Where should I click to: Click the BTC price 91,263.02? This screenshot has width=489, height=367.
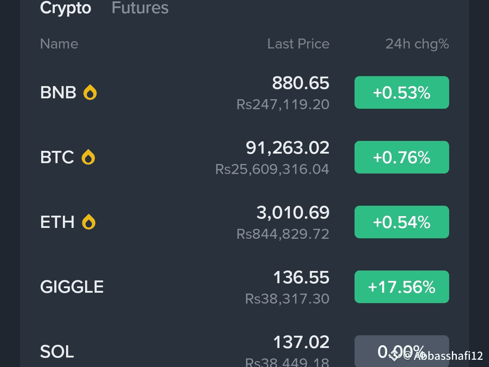pyautogui.click(x=288, y=148)
